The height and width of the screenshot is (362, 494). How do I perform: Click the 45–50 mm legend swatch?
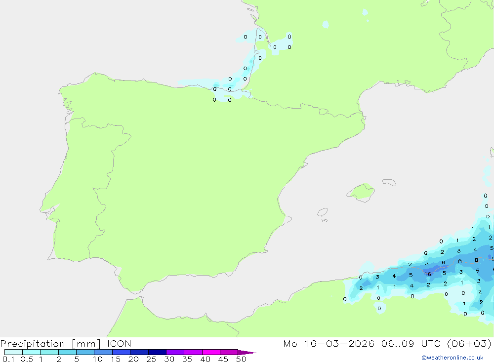[x=229, y=352]
